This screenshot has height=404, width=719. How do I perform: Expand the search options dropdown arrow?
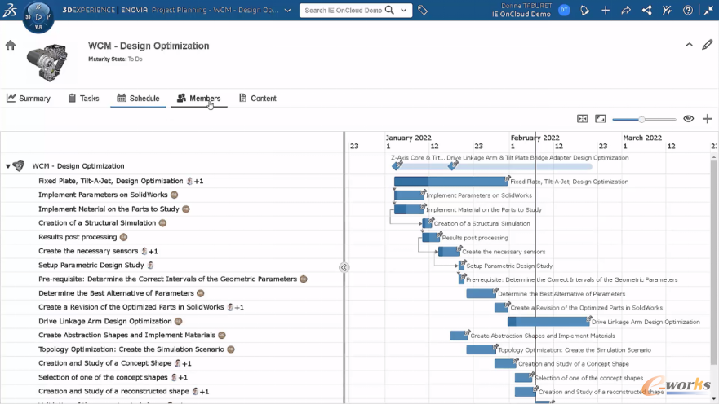(403, 10)
